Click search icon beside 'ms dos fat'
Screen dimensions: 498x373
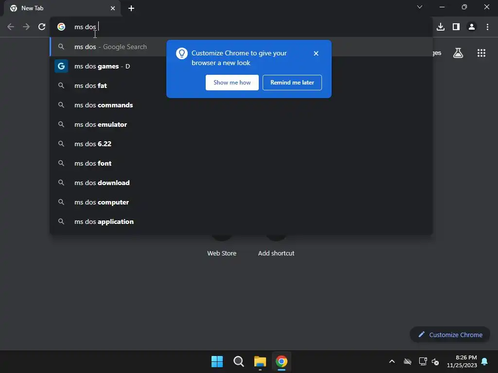tap(61, 85)
